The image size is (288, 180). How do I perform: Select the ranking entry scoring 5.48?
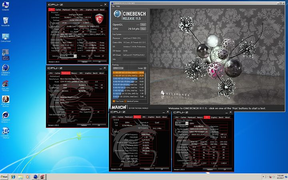[128, 96]
